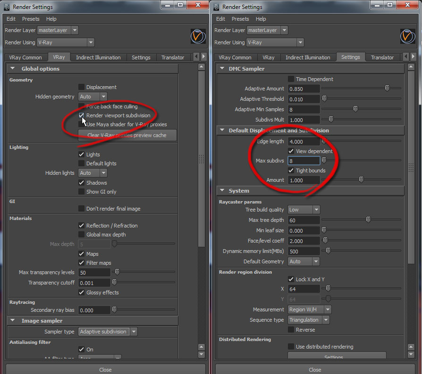The image size is (422, 374).
Task: Toggle View dependent checkbox
Action: pos(291,151)
